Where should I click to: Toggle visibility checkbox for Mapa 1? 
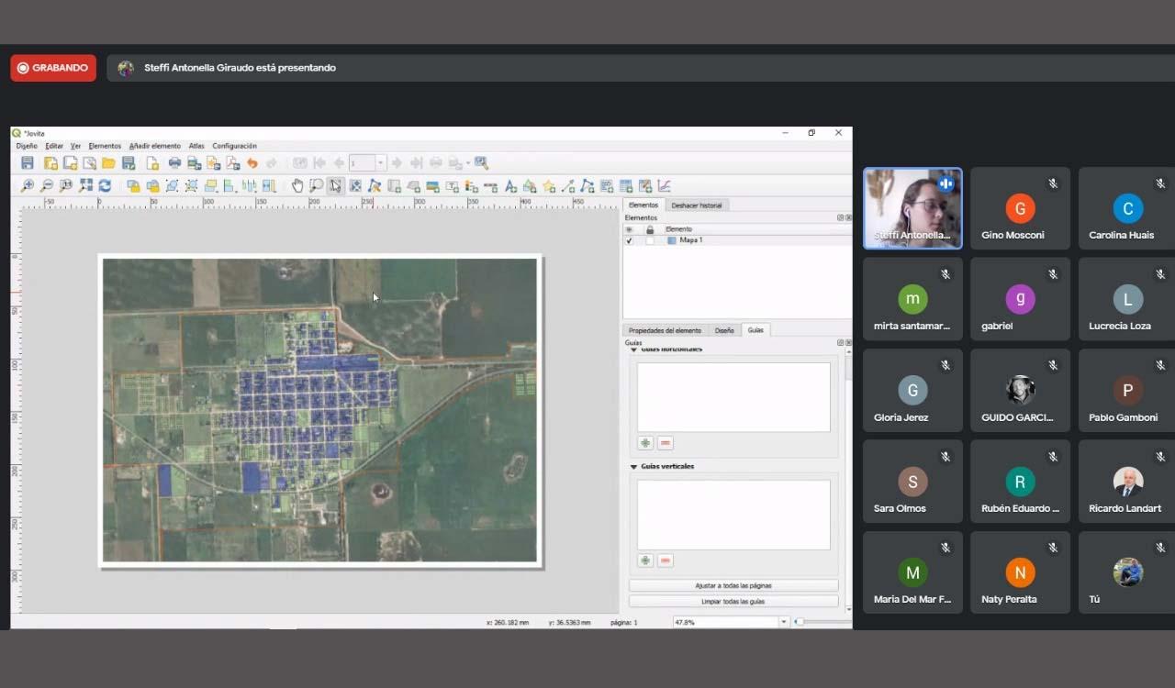coord(630,240)
